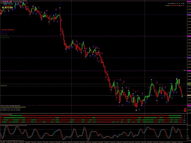Viewport: 191px width, 143px height.
Task: Click the yellow price readout 0.97739
Action: pyautogui.click(x=7, y=8)
